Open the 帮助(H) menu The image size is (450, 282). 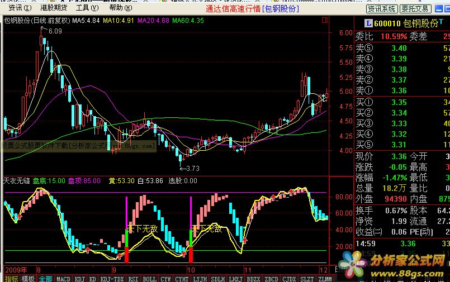tap(121, 8)
